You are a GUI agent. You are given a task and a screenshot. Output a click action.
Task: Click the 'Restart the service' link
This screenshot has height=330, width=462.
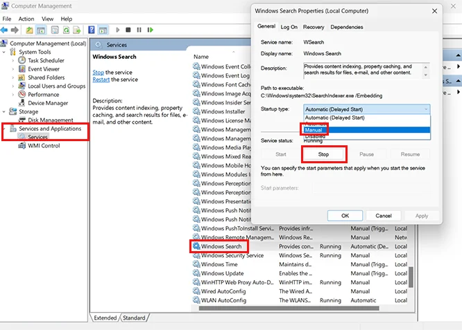[101, 80]
